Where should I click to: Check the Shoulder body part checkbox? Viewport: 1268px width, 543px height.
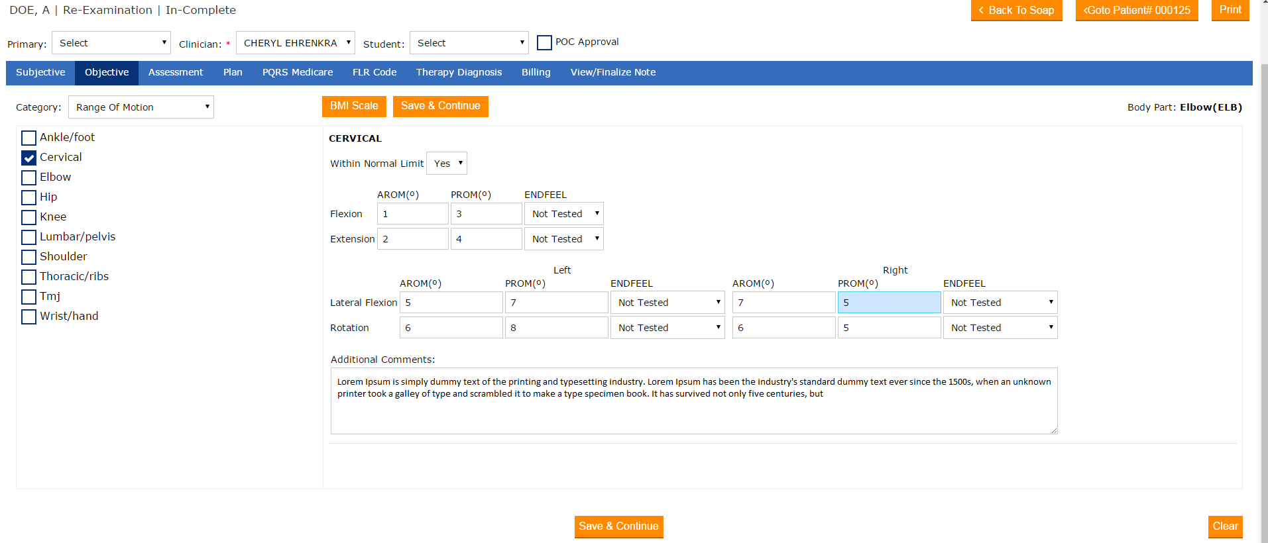point(29,257)
